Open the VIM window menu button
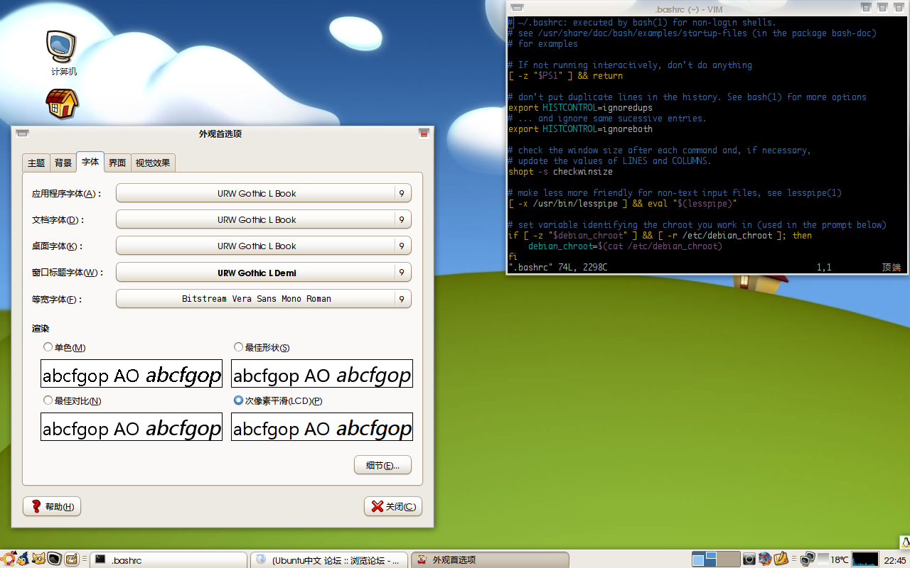The image size is (910, 568). 517,8
